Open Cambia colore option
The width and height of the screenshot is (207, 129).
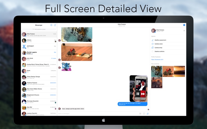point(158,44)
